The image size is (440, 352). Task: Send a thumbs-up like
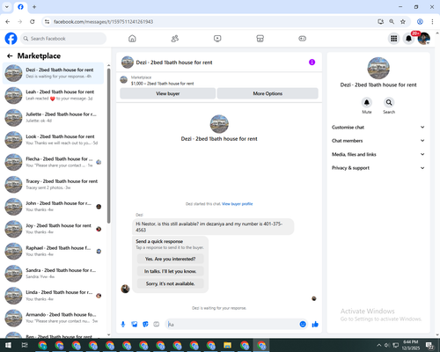pos(315,324)
